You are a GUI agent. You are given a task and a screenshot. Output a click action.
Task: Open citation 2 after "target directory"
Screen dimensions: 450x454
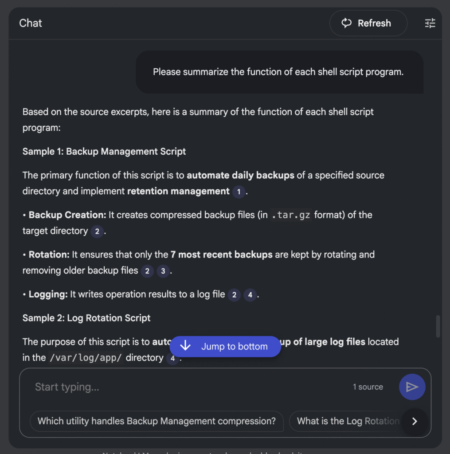(x=97, y=231)
